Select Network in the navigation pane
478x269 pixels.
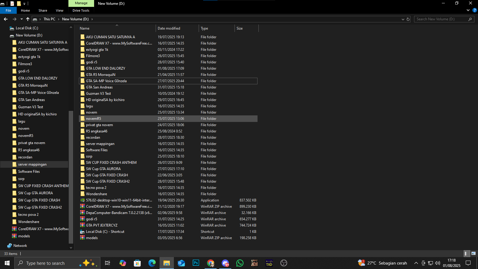(x=20, y=246)
